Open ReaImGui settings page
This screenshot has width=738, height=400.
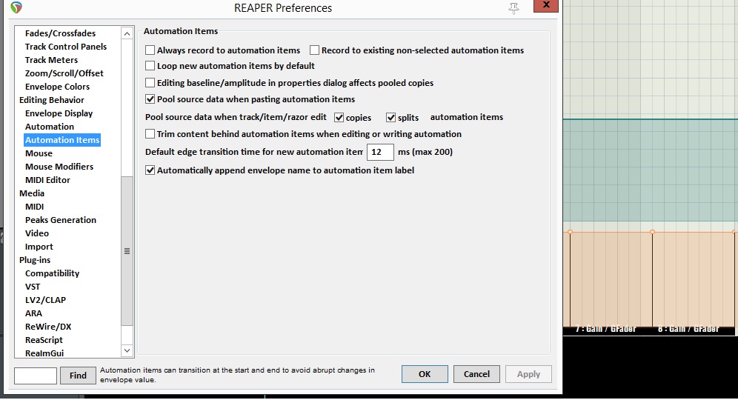44,353
